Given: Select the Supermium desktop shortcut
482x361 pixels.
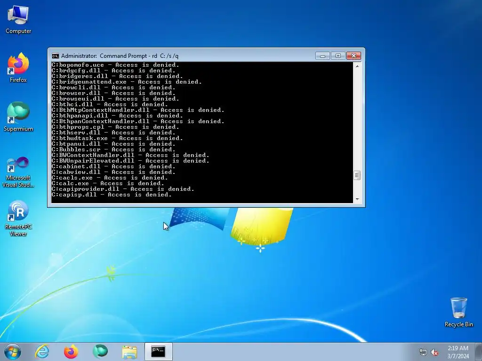Looking at the screenshot, I should (18, 117).
